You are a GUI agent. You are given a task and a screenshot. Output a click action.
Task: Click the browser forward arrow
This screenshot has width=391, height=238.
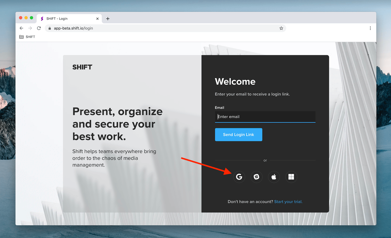tap(30, 28)
